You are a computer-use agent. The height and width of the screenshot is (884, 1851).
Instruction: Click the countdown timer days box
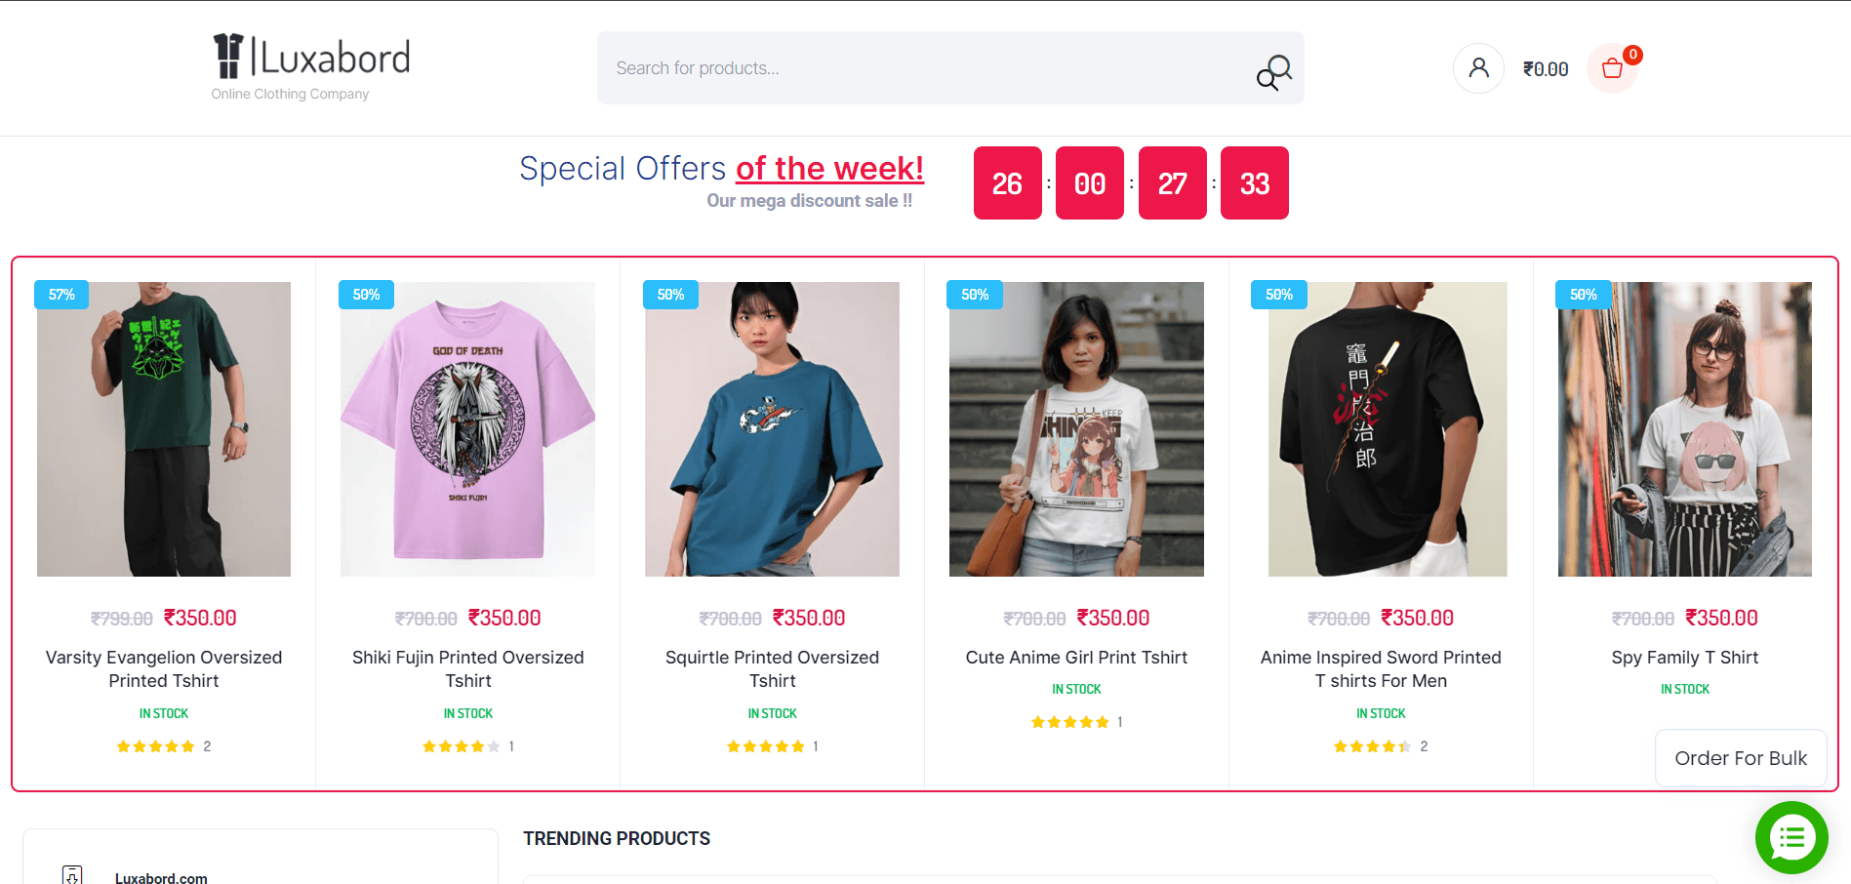(x=1007, y=183)
